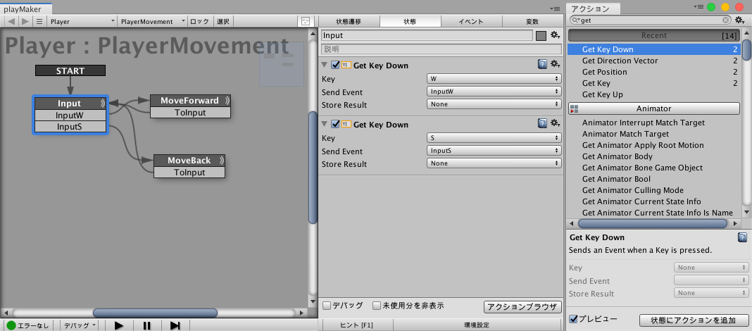Select Get Animator Bool in action list
The image size is (752, 331).
coord(616,179)
